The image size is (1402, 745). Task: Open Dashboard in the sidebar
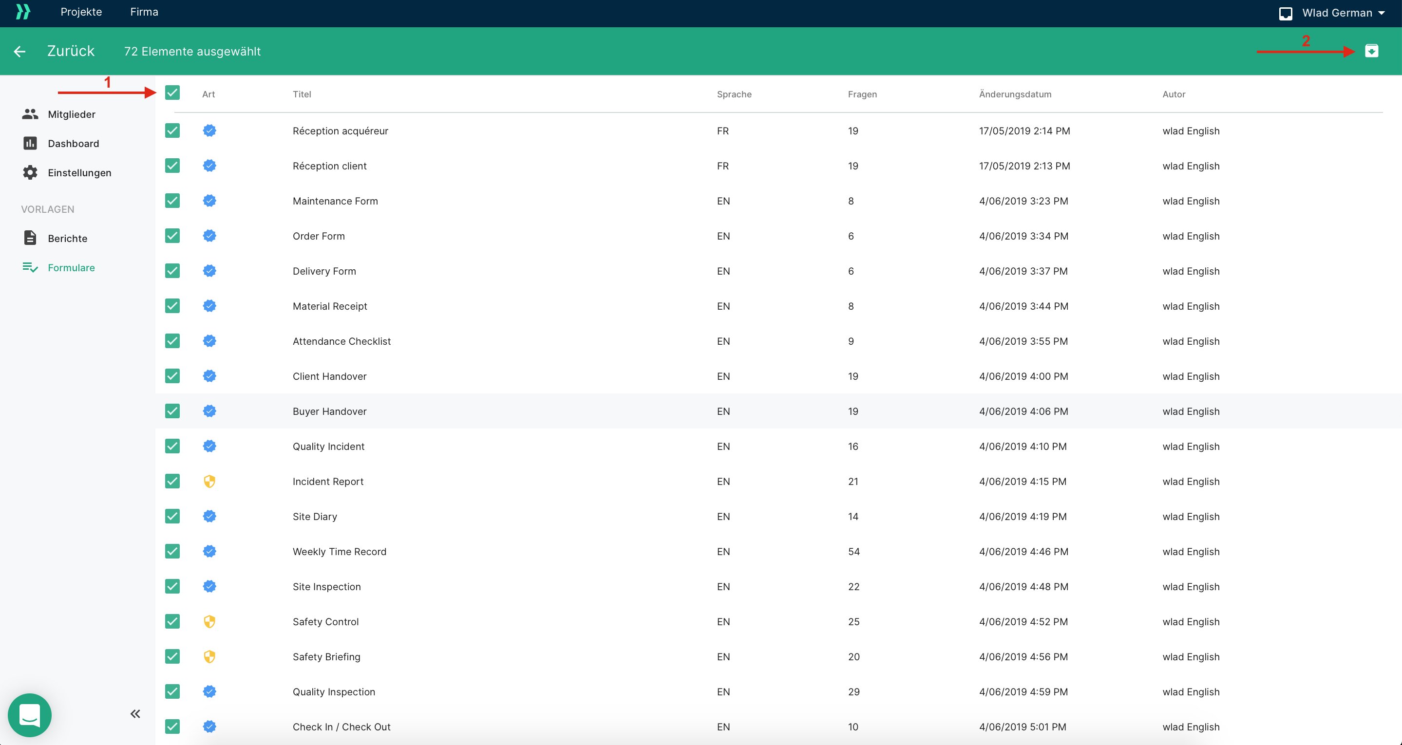(x=74, y=144)
